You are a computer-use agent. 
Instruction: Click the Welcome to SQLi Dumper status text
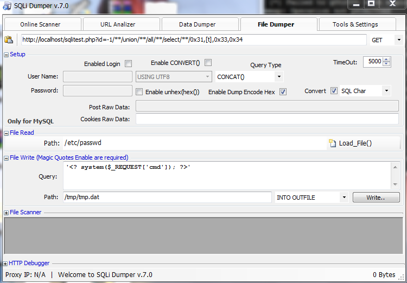click(105, 275)
